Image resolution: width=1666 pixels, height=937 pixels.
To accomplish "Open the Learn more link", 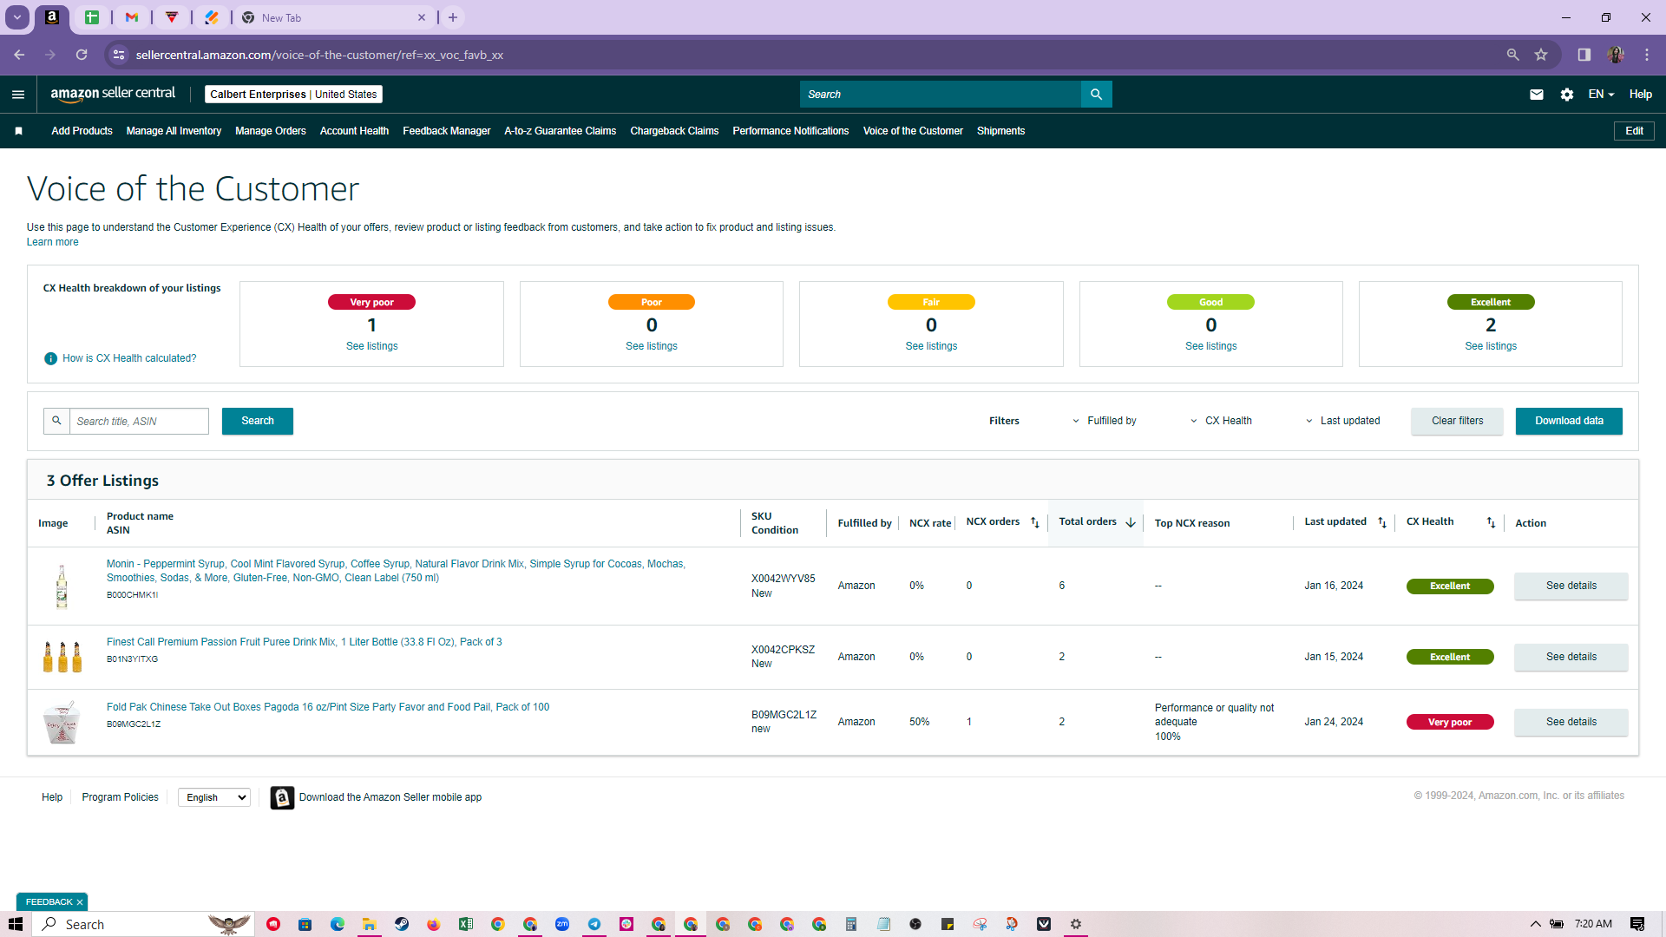I will coord(52,242).
